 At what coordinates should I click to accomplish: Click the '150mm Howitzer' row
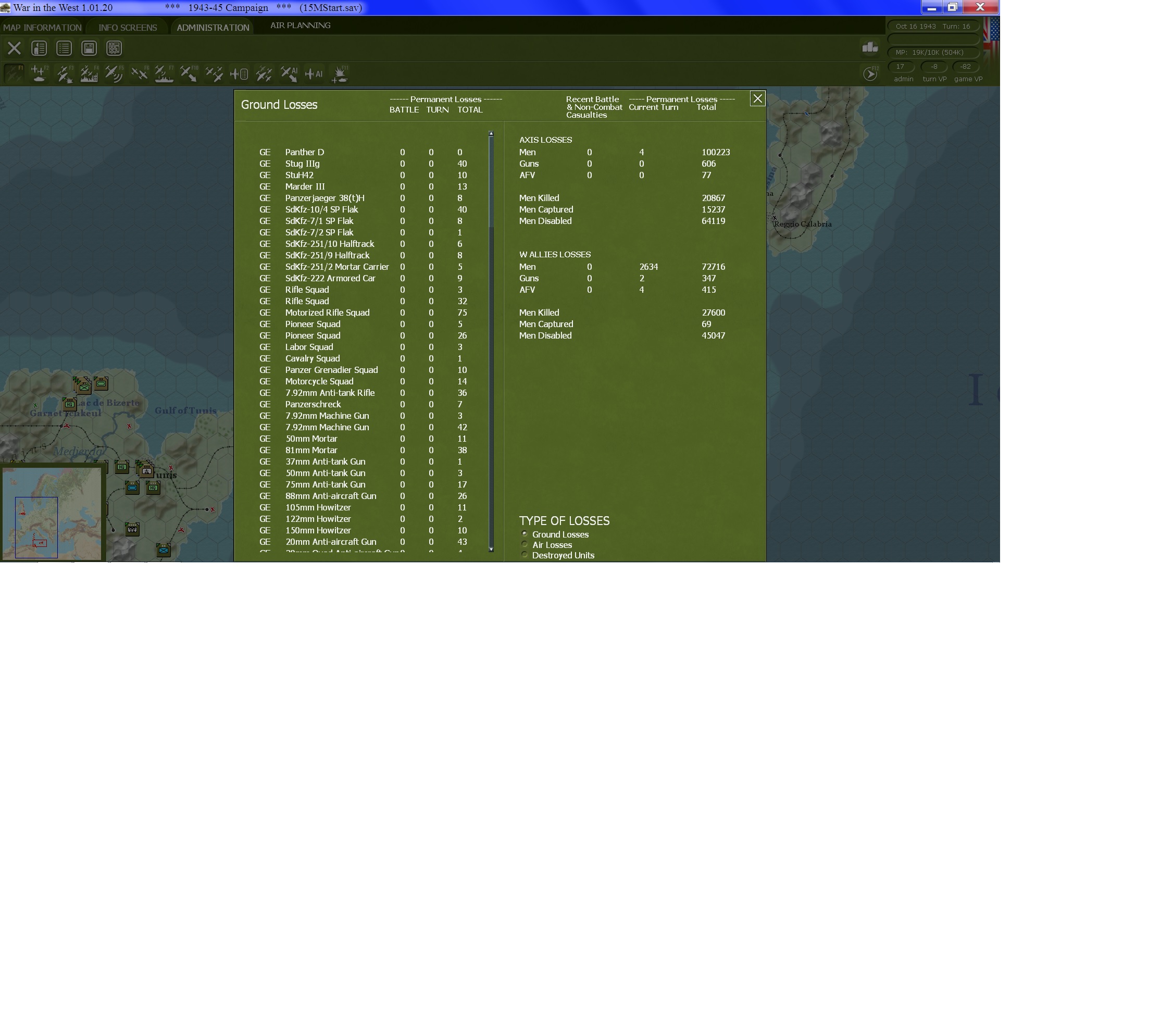point(363,530)
